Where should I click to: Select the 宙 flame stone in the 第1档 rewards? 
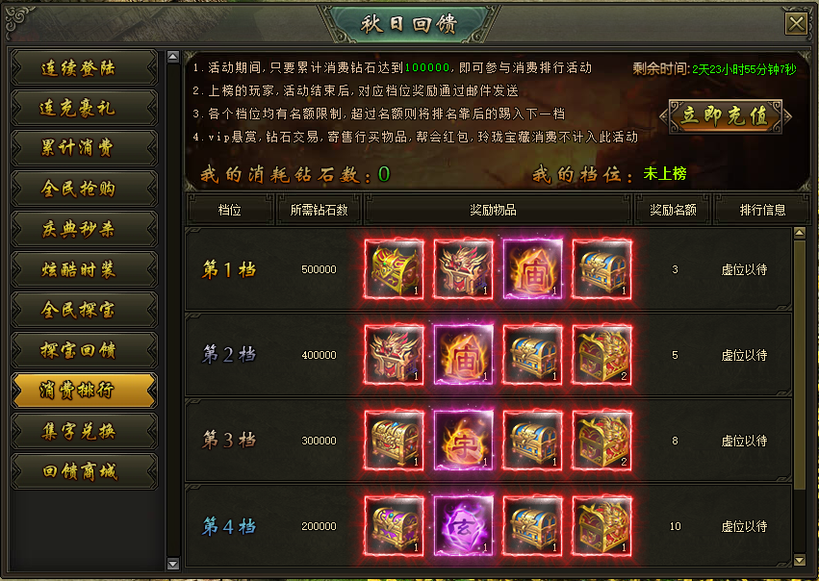(x=533, y=269)
